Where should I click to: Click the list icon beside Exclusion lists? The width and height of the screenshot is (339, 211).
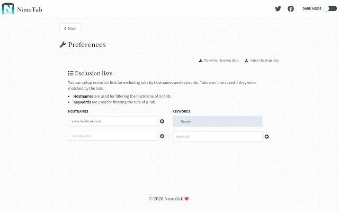tap(70, 73)
